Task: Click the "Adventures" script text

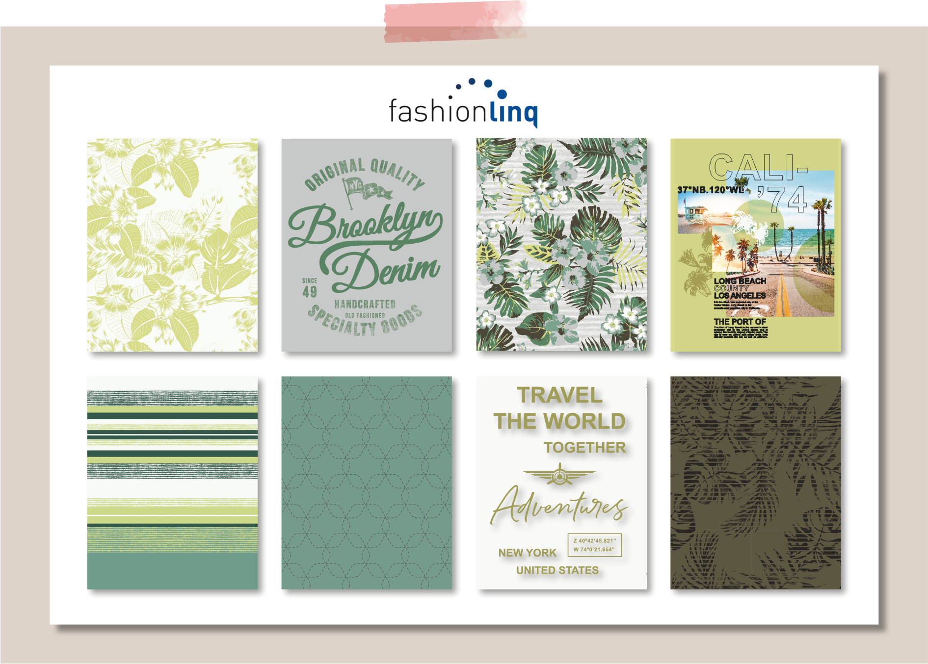Action: pos(559,505)
